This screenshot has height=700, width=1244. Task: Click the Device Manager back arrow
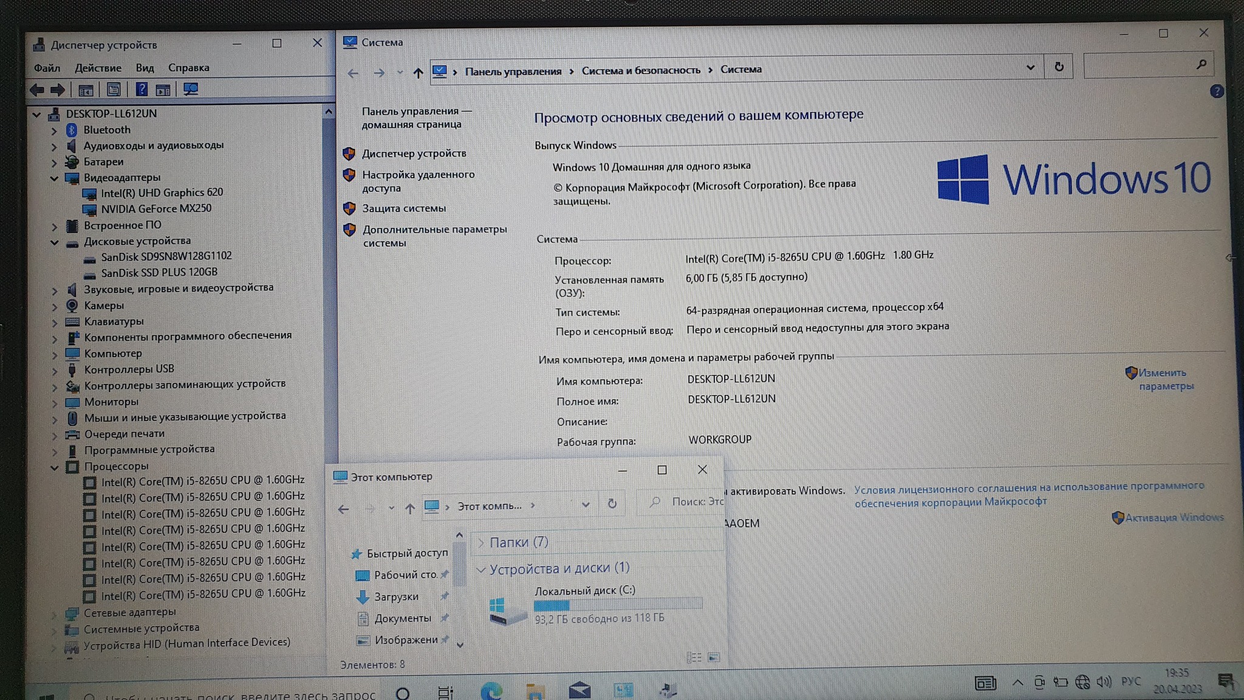coord(38,90)
